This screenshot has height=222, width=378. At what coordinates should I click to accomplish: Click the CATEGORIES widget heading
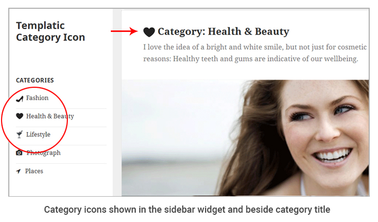point(35,80)
